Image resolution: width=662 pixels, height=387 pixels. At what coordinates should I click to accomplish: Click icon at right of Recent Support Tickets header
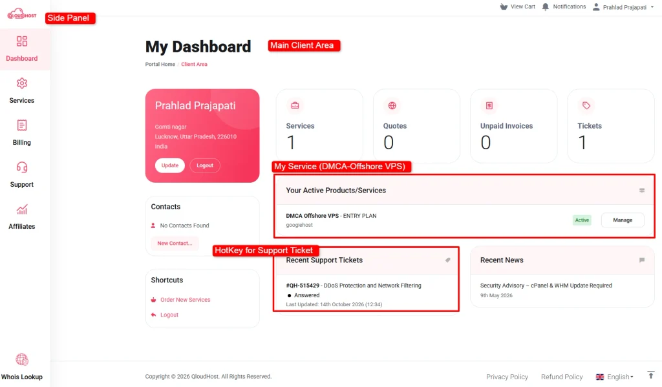click(x=447, y=260)
